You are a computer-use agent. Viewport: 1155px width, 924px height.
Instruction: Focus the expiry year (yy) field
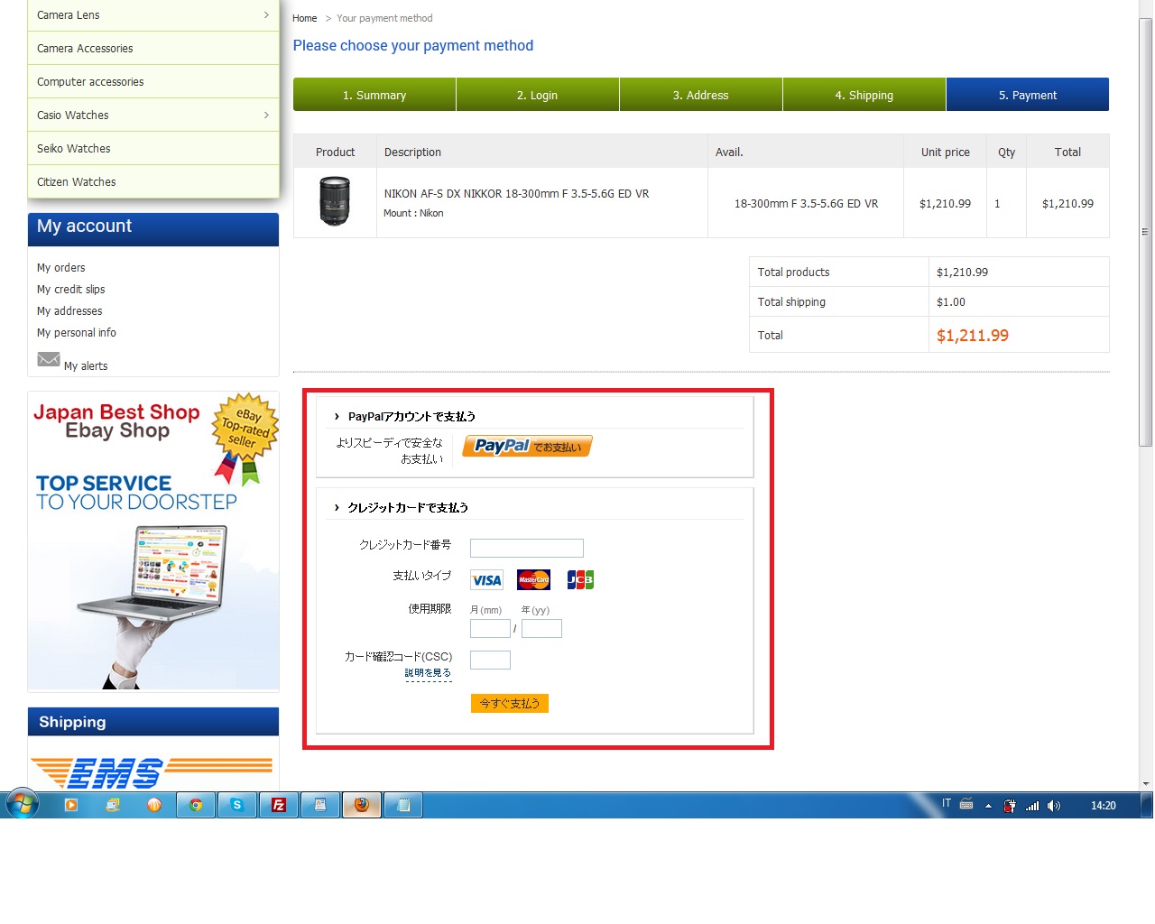pos(541,628)
